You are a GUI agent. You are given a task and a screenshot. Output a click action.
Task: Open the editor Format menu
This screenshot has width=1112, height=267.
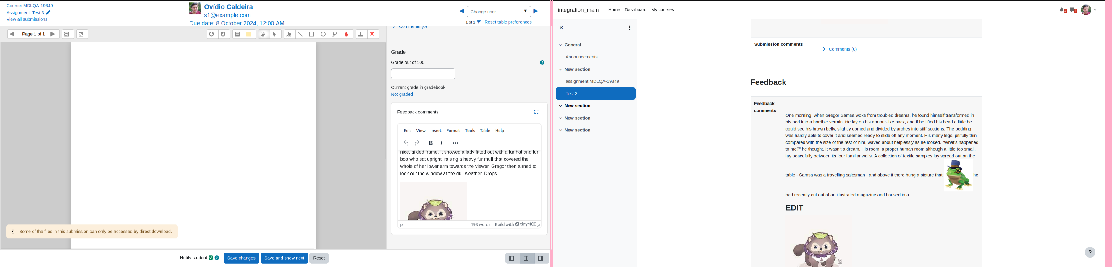(x=453, y=131)
